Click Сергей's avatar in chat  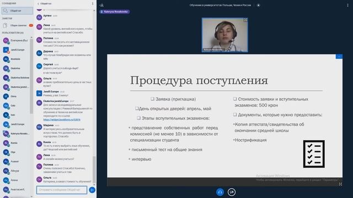39,66
